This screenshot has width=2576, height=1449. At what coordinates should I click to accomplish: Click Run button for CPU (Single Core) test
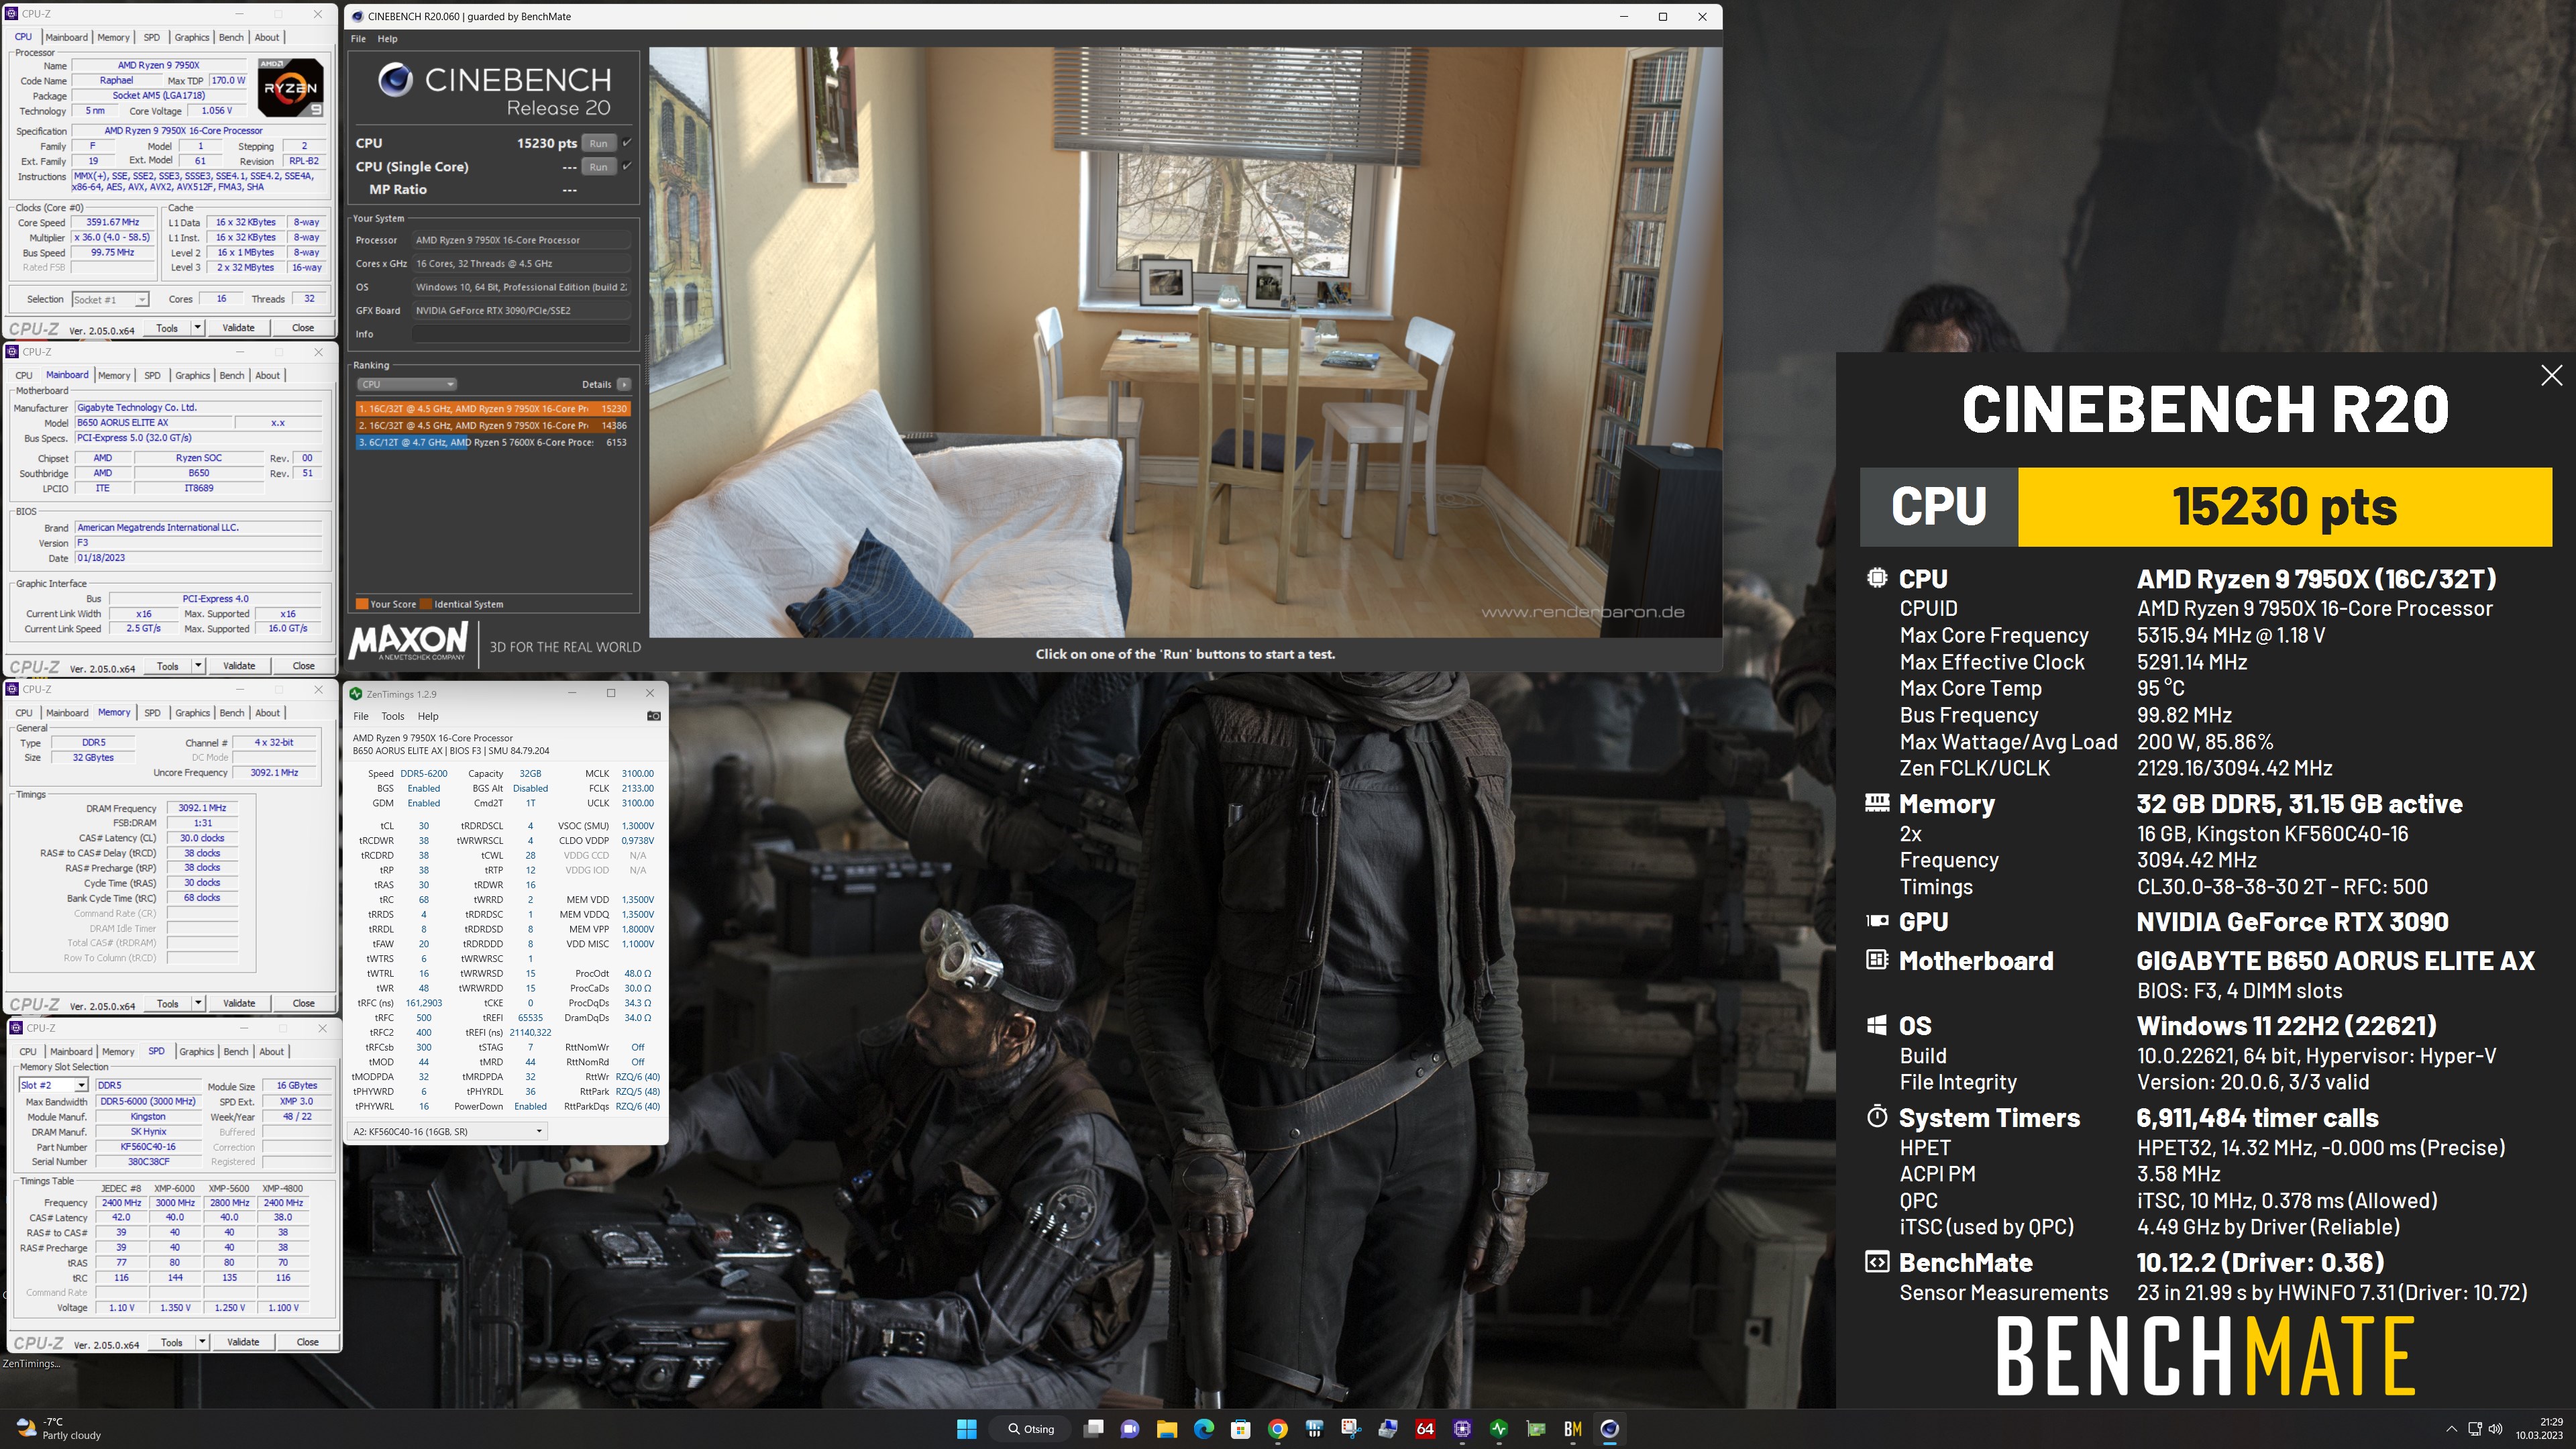(x=598, y=167)
